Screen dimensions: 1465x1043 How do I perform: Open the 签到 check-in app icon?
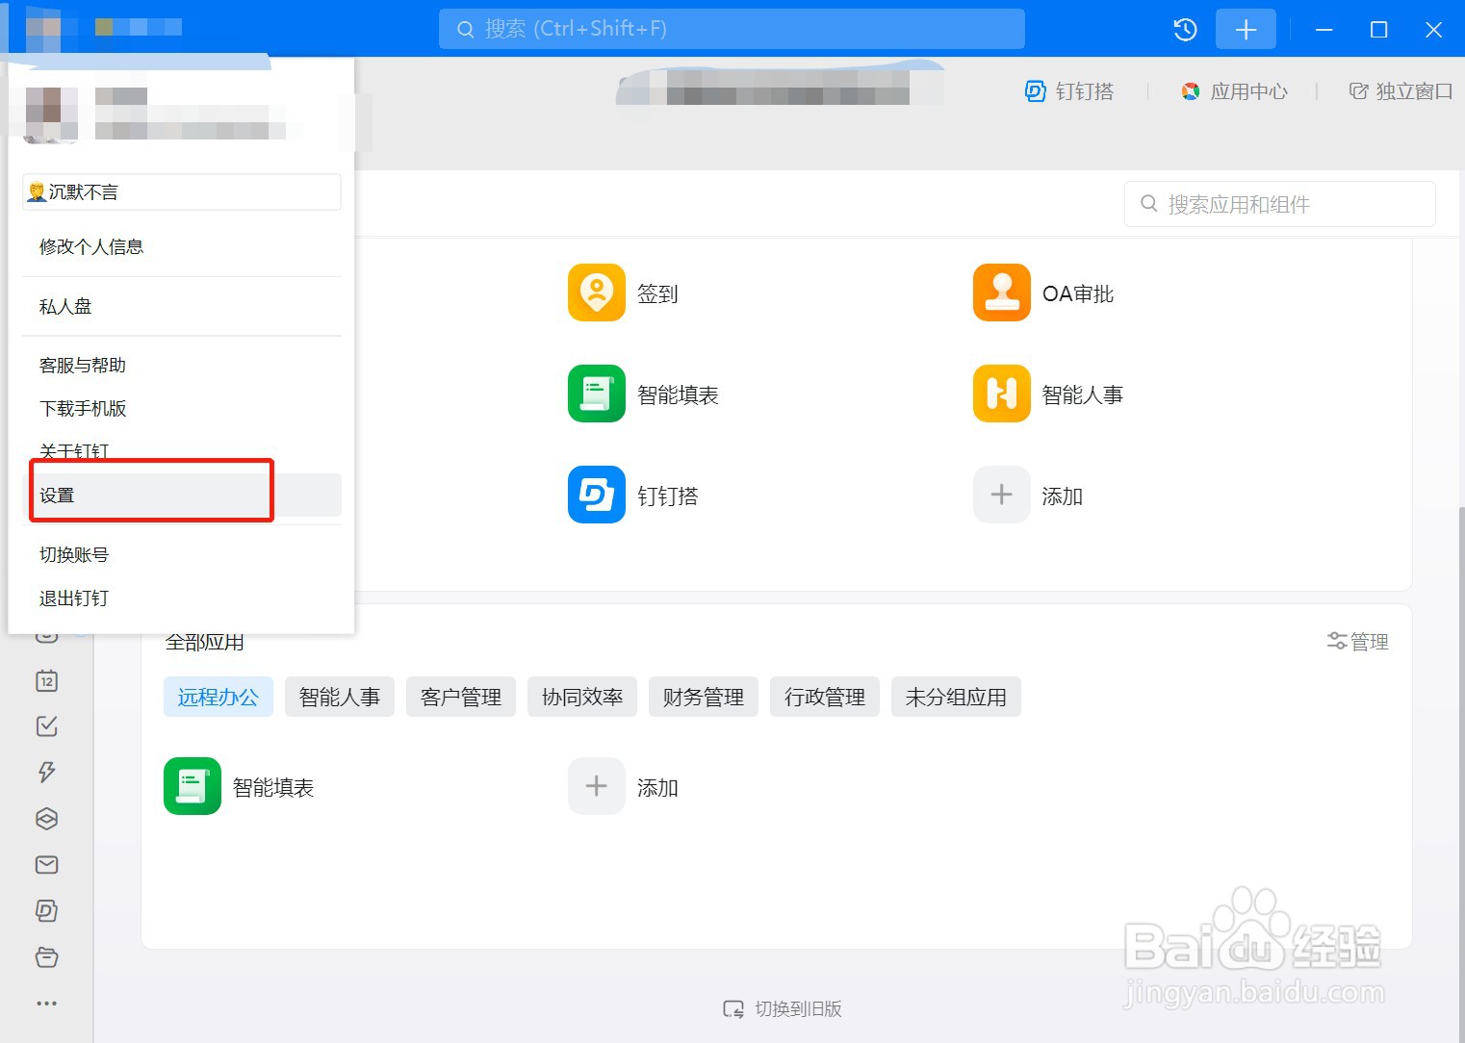pyautogui.click(x=596, y=293)
